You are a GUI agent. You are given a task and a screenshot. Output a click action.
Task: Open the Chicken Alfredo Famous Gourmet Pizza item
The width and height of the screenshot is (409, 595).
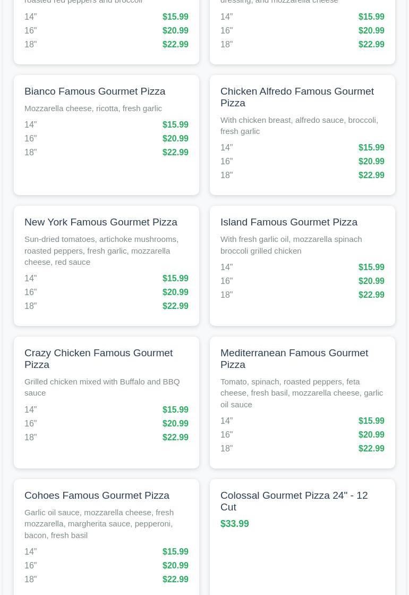click(x=297, y=97)
